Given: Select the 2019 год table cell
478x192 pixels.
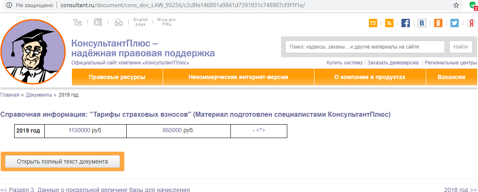Looking at the screenshot, I should [29, 131].
